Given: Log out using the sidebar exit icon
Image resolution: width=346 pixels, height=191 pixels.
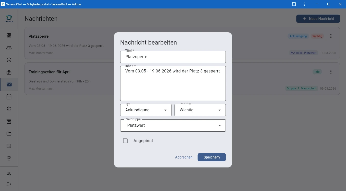Looking at the screenshot, I should point(9,184).
